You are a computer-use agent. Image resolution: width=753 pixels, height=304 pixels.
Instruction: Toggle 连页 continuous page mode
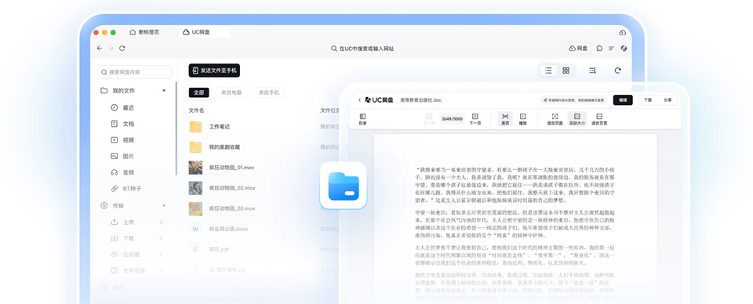pos(505,119)
